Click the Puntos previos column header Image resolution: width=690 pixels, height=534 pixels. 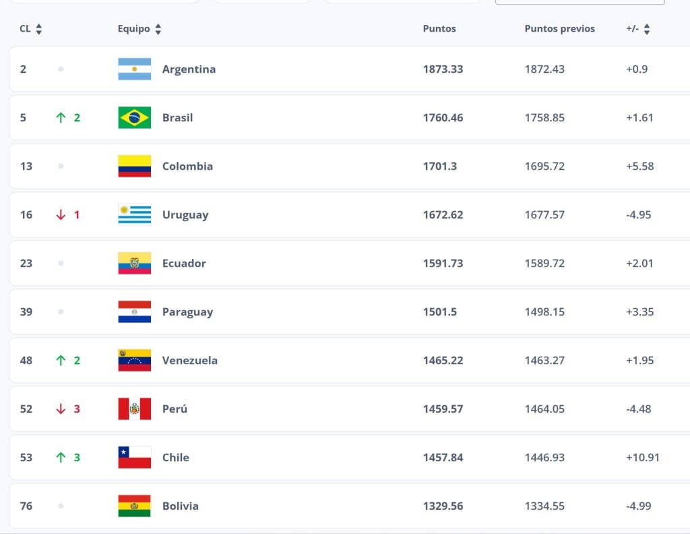coord(559,29)
